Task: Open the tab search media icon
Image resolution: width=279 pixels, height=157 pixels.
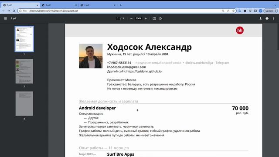Action: coord(250,11)
